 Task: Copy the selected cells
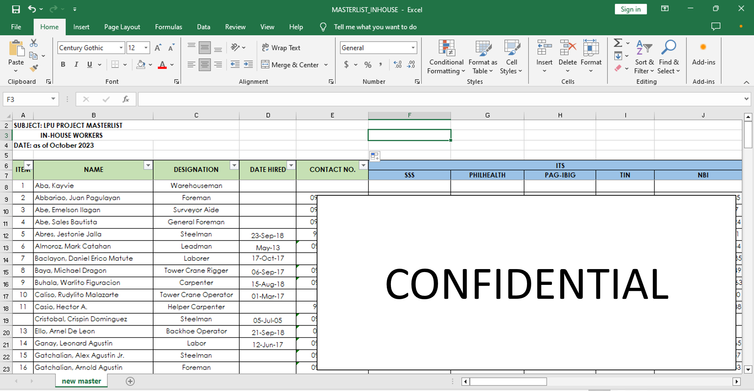click(x=34, y=56)
